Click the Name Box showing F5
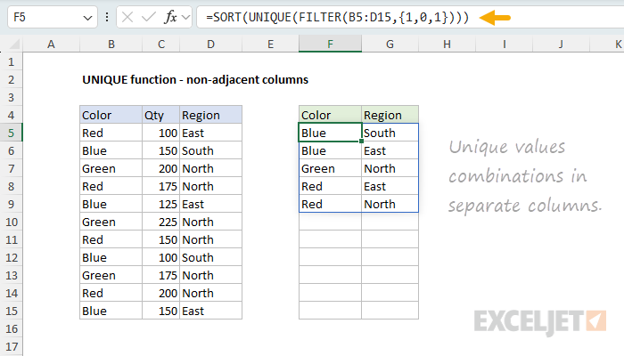The width and height of the screenshot is (624, 356). [x=52, y=18]
